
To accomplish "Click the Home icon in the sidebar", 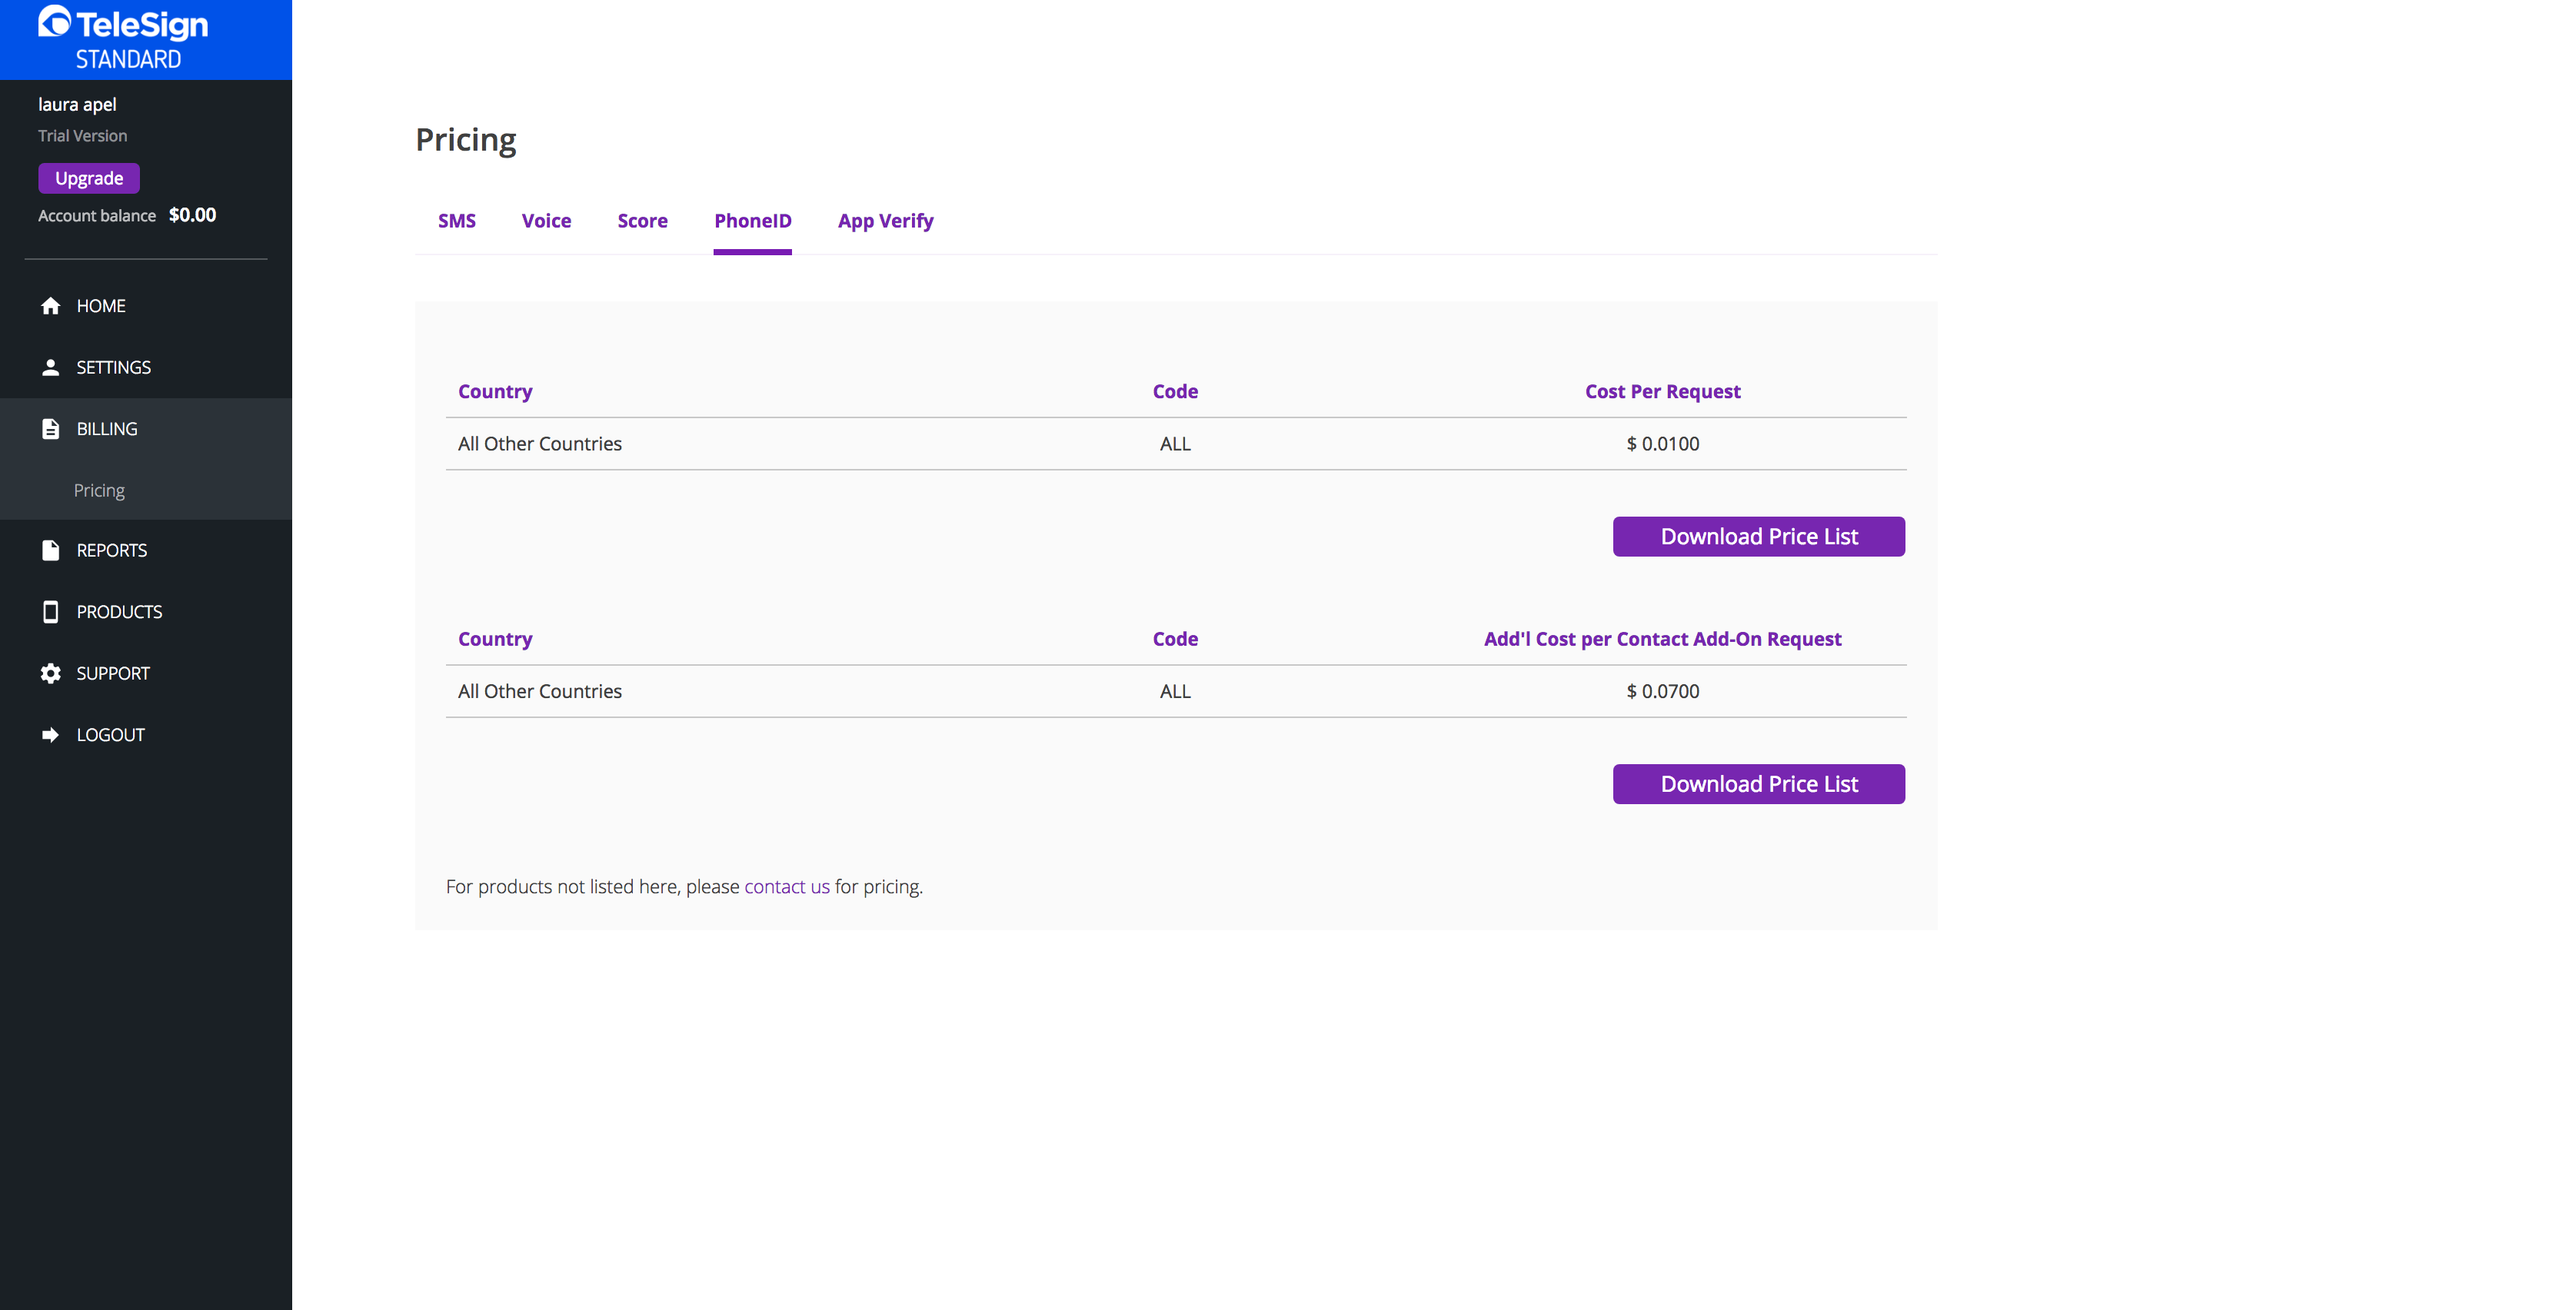I will [51, 305].
